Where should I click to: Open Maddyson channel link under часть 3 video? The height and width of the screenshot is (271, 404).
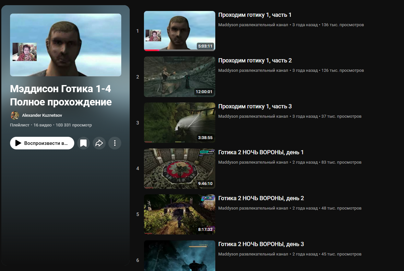pyautogui.click(x=253, y=116)
